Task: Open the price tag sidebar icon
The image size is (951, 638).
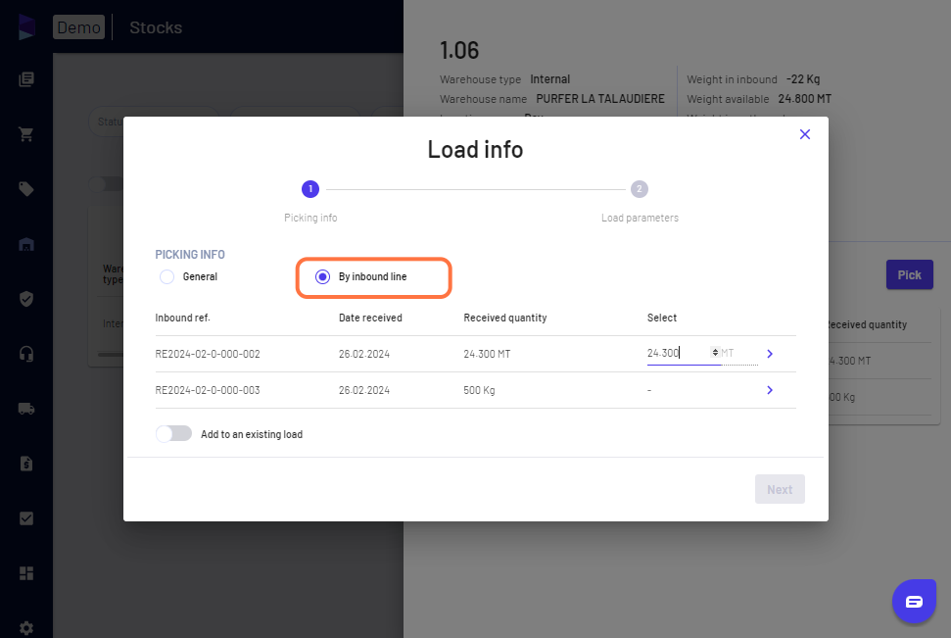Action: pos(26,189)
